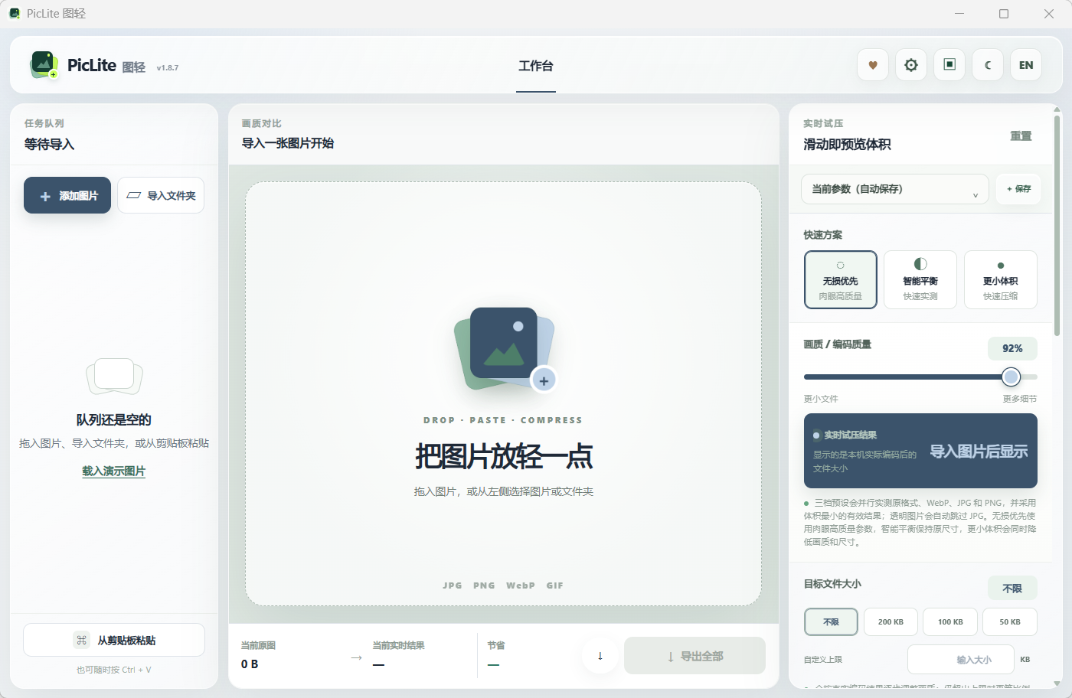1072x698 pixels.
Task: Select the 智能平衡 quick preset
Action: [920, 280]
